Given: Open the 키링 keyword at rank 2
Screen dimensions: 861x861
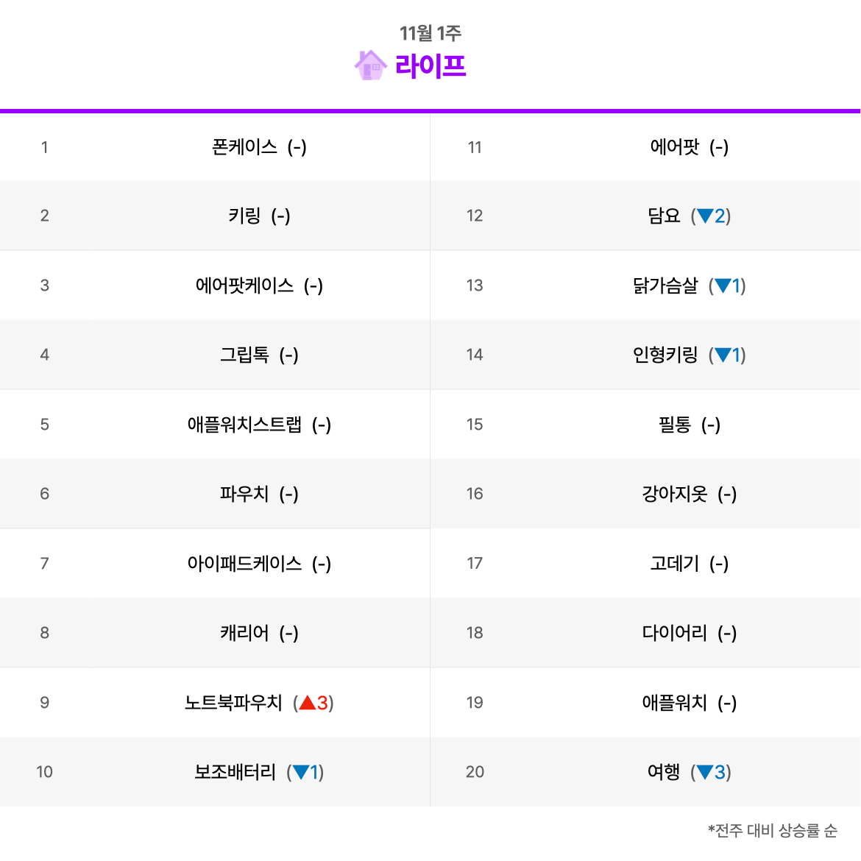Looking at the screenshot, I should tap(244, 216).
